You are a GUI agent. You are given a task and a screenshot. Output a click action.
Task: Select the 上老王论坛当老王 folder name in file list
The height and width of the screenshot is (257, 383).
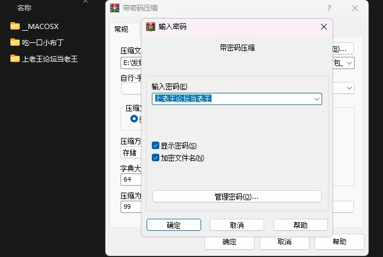pyautogui.click(x=50, y=59)
